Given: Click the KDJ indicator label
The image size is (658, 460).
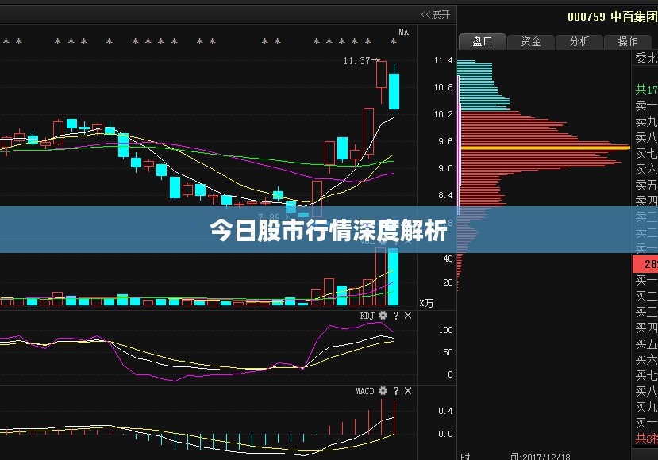Looking at the screenshot, I should tap(367, 316).
